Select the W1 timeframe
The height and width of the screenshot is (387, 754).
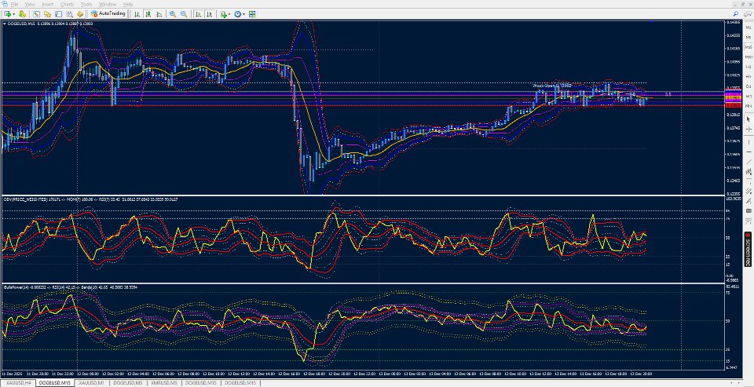pyautogui.click(x=749, y=96)
